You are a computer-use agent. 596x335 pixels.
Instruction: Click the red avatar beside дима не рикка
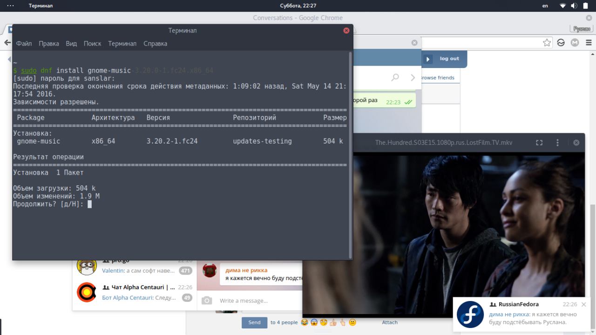[210, 270]
